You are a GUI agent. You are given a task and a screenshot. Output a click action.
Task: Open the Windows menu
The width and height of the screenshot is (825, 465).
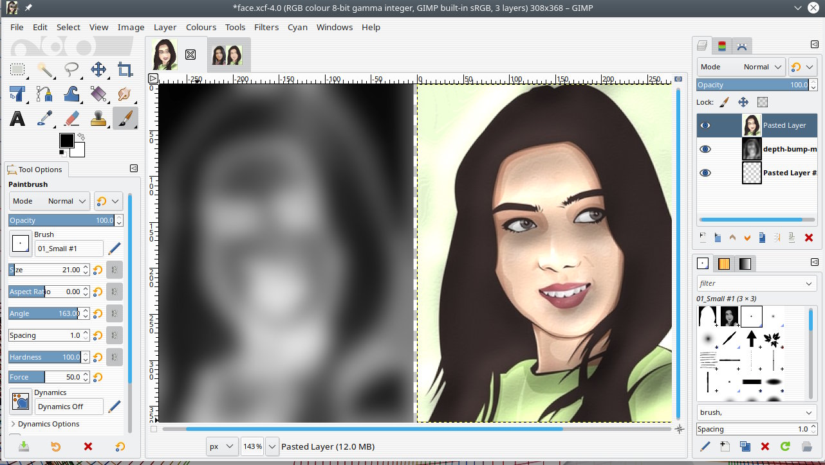[335, 27]
